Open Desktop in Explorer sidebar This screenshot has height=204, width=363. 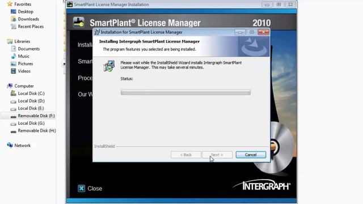pyautogui.click(x=26, y=11)
